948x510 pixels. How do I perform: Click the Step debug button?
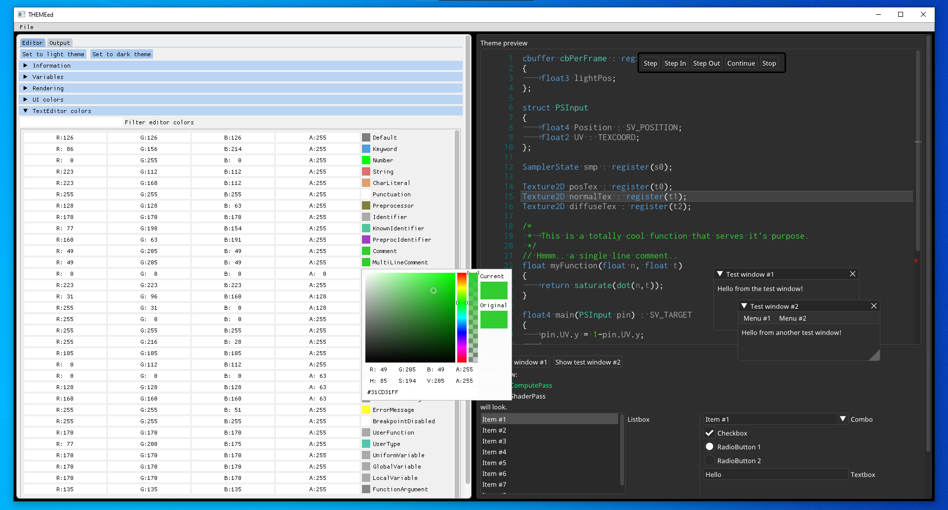coord(650,63)
